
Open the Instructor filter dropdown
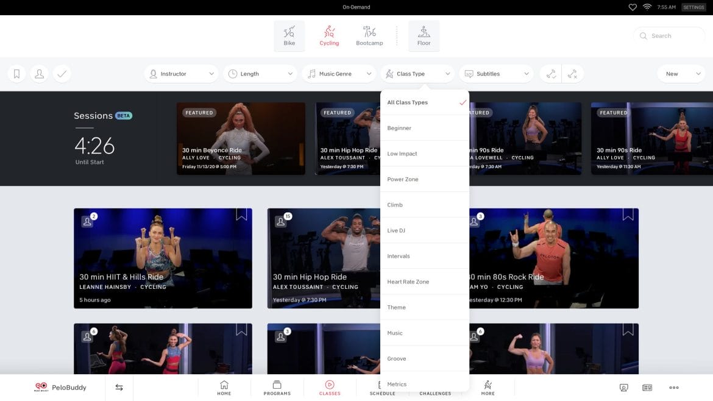coord(182,74)
